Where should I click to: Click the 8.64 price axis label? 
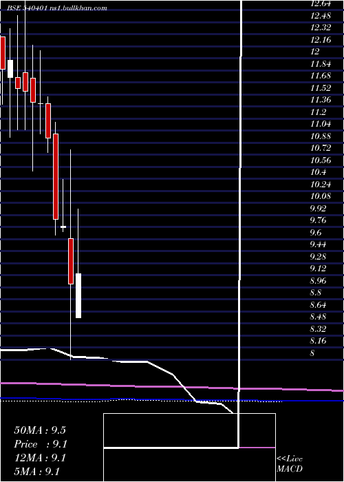[318, 304]
